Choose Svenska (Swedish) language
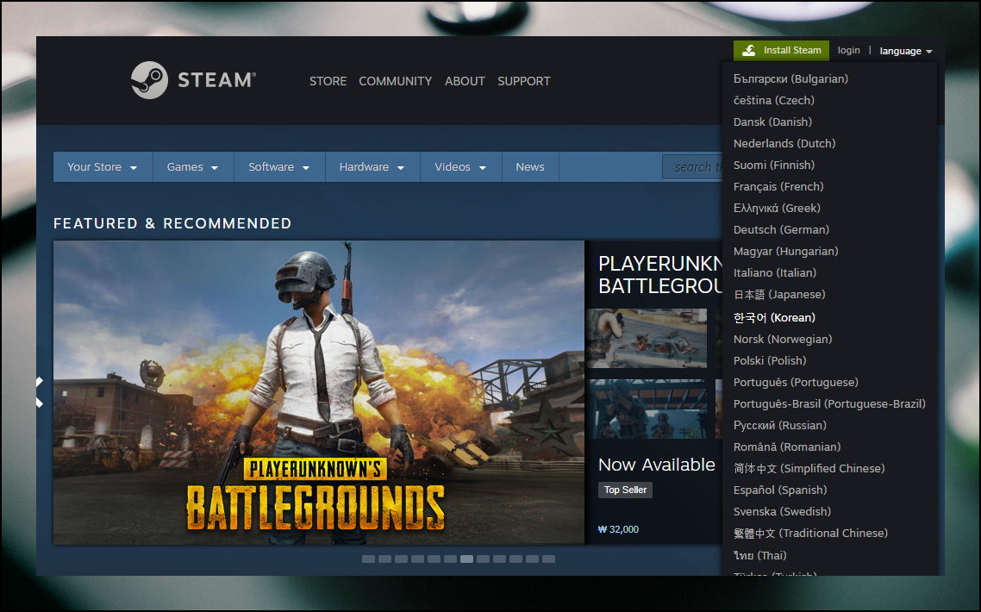 782,512
